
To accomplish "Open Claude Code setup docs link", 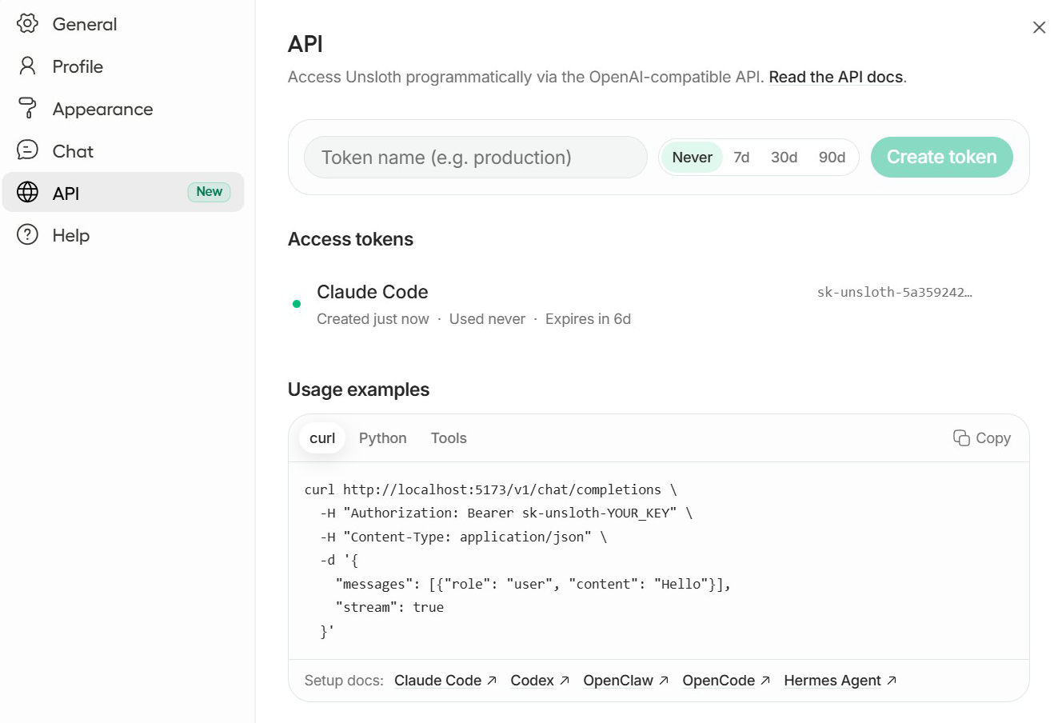I will coord(445,681).
